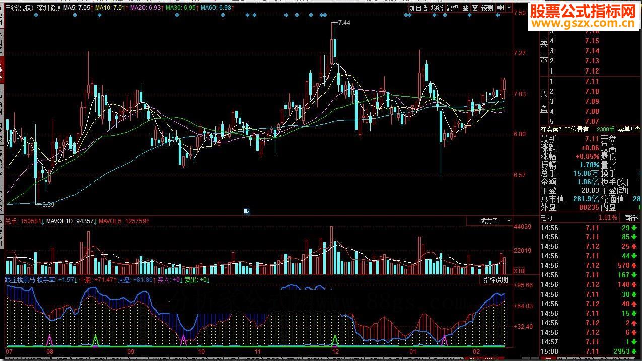Click the 总手: 150581 volume legend
This screenshot has height=361, width=642.
(x=25, y=221)
